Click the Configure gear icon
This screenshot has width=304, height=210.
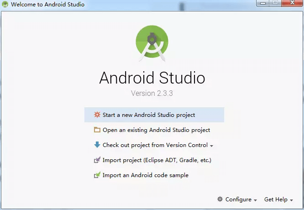[220, 199]
